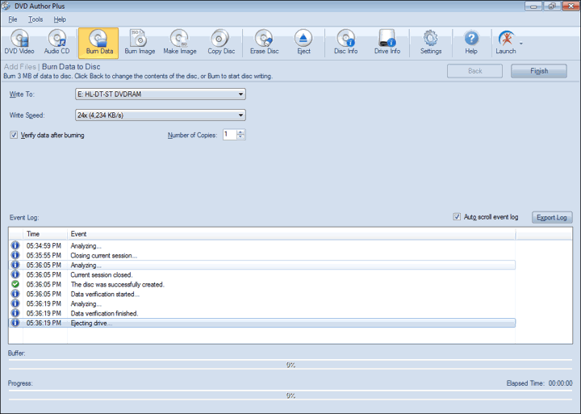Open the Write Speed dropdown
This screenshot has width=581, height=414.
[x=240, y=115]
